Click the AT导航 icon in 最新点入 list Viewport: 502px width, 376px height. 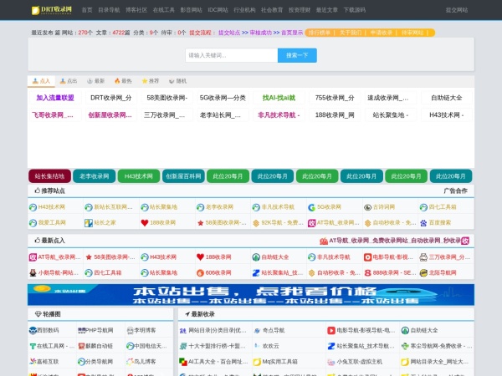pos(33,257)
